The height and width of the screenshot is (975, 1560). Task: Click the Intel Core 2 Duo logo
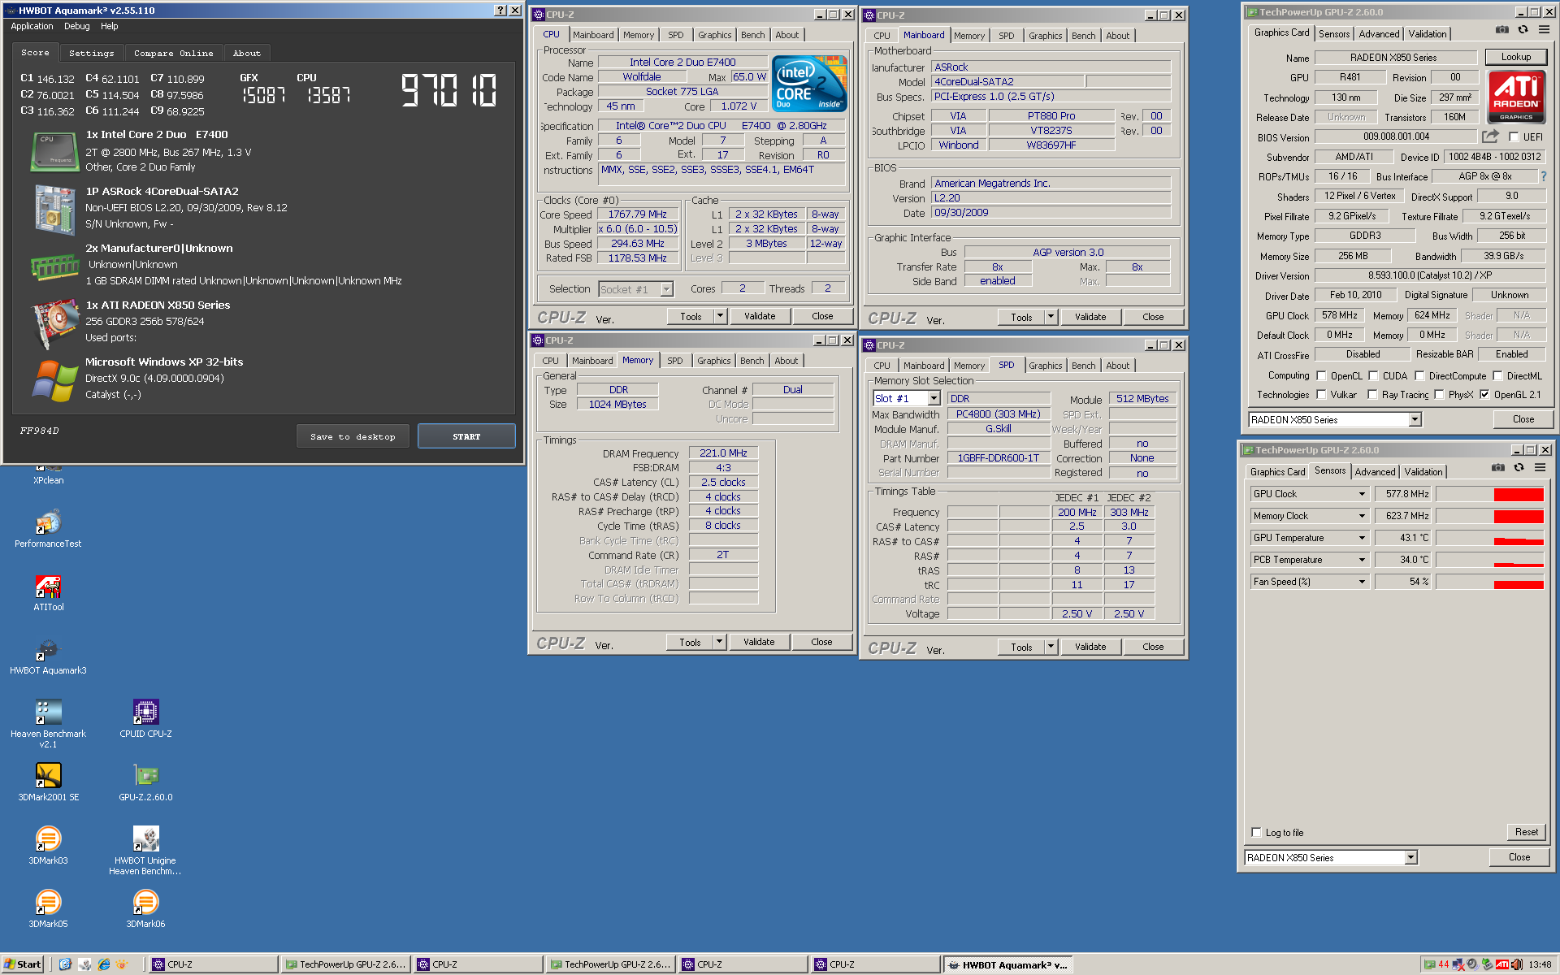click(809, 84)
